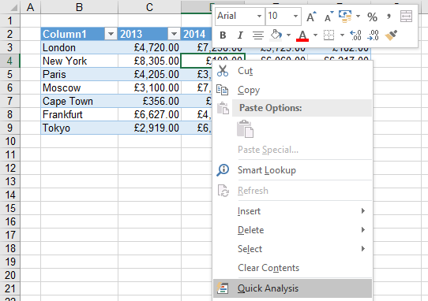Click the Increase Decimal icon

pyautogui.click(x=355, y=35)
